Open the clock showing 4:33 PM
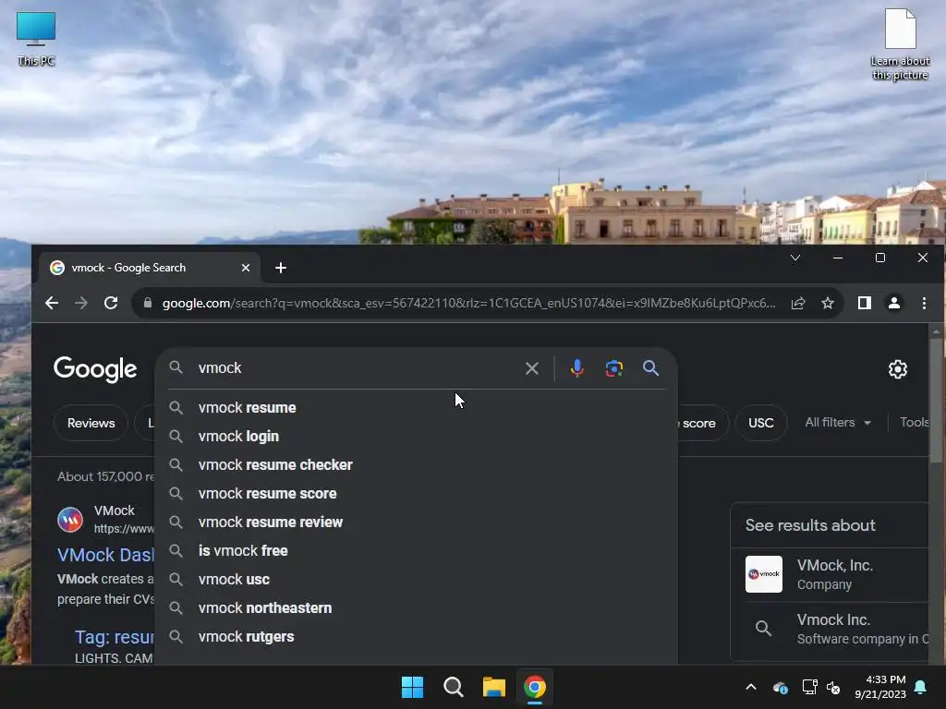The height and width of the screenshot is (709, 946). [880, 687]
